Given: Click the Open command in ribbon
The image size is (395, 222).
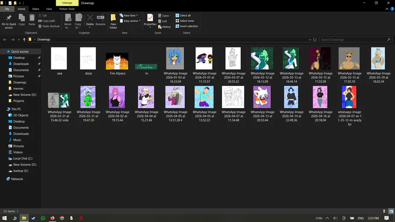Looking at the screenshot, I should tap(165, 16).
